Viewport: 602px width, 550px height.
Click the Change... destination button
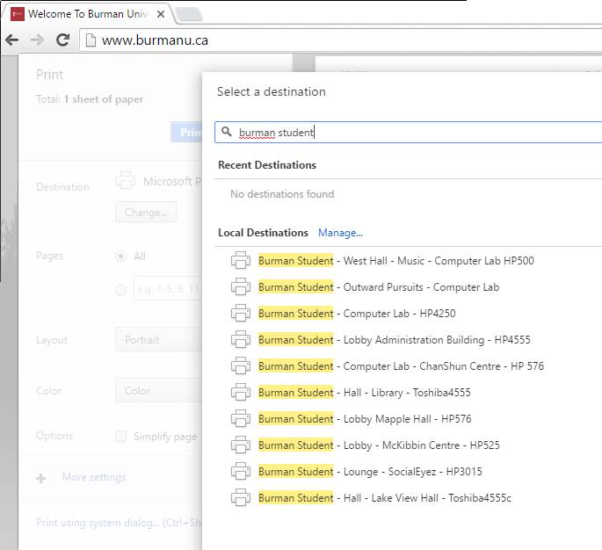[x=146, y=213]
